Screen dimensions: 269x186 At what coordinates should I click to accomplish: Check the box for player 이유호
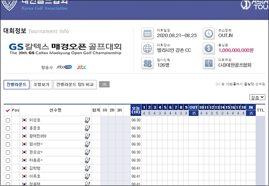tap(8, 176)
